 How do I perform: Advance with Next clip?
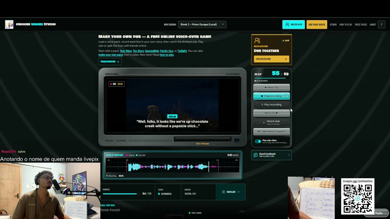[x=271, y=113]
